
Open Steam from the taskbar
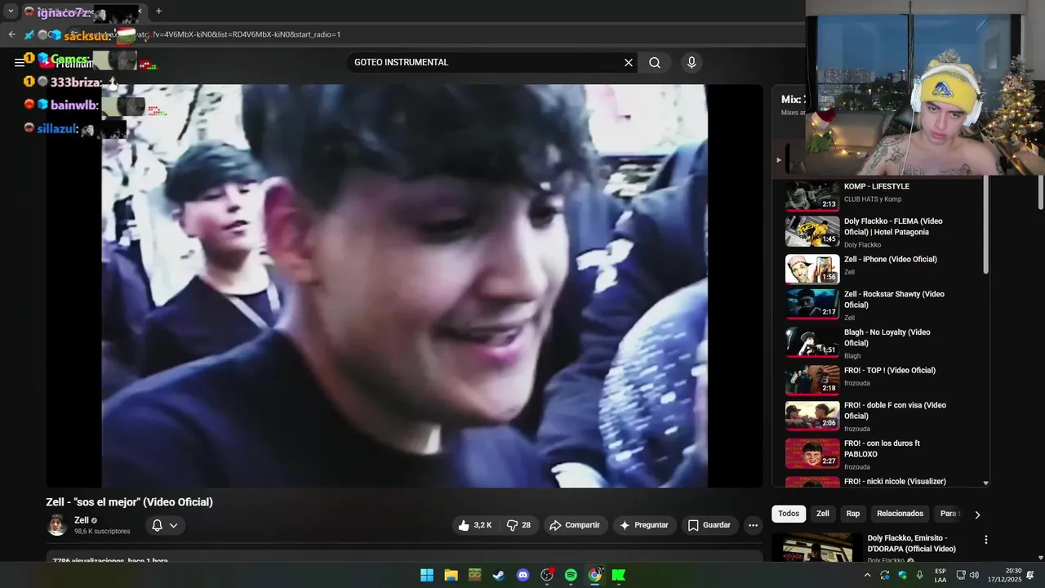(498, 575)
